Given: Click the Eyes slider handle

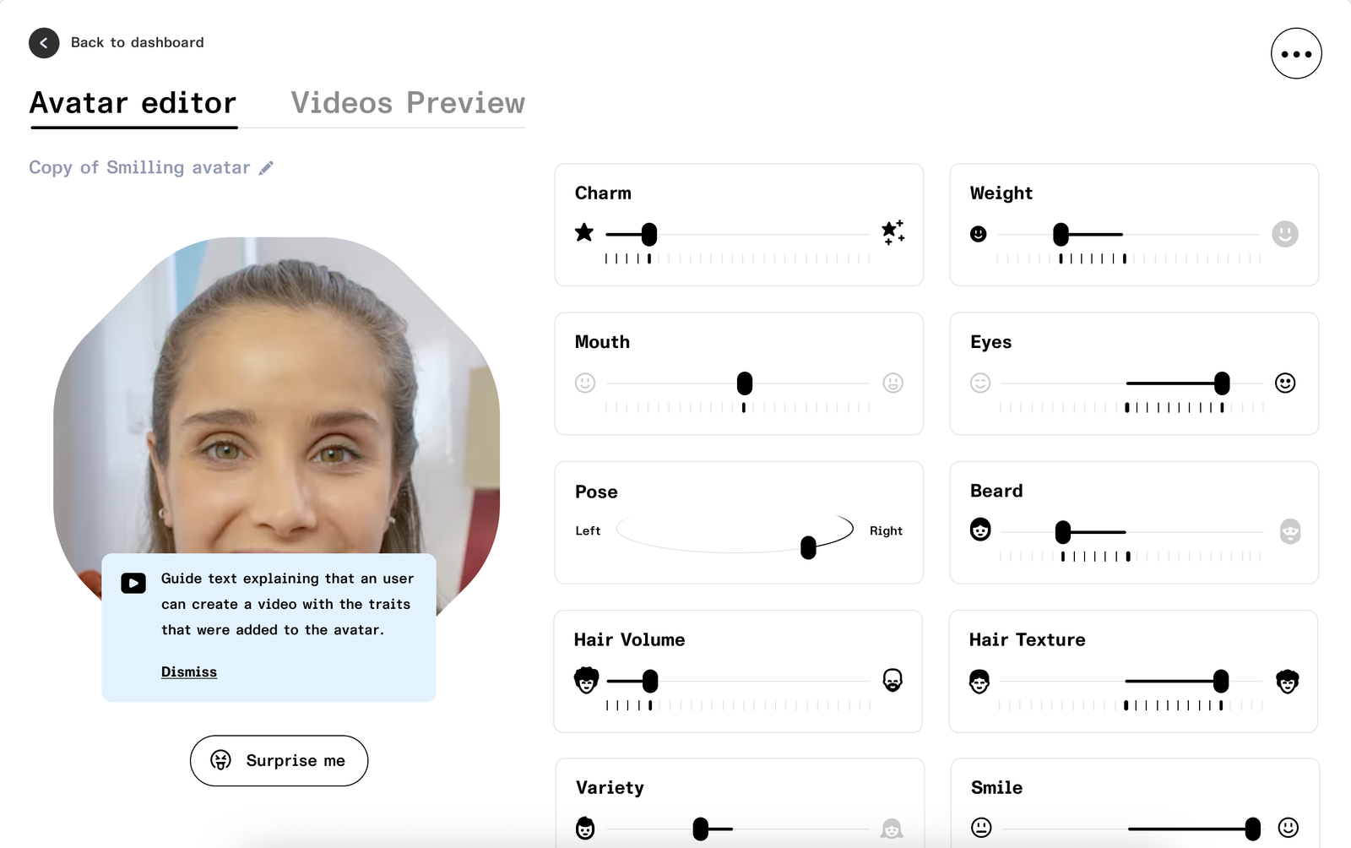Looking at the screenshot, I should tap(1222, 383).
